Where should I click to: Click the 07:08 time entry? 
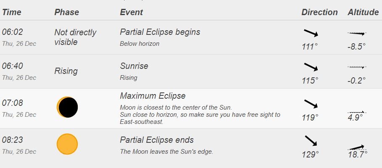tap(13, 103)
